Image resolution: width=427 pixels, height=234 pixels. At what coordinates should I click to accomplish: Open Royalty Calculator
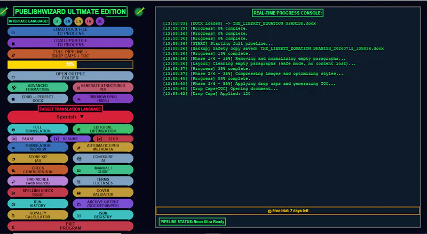[38, 215]
